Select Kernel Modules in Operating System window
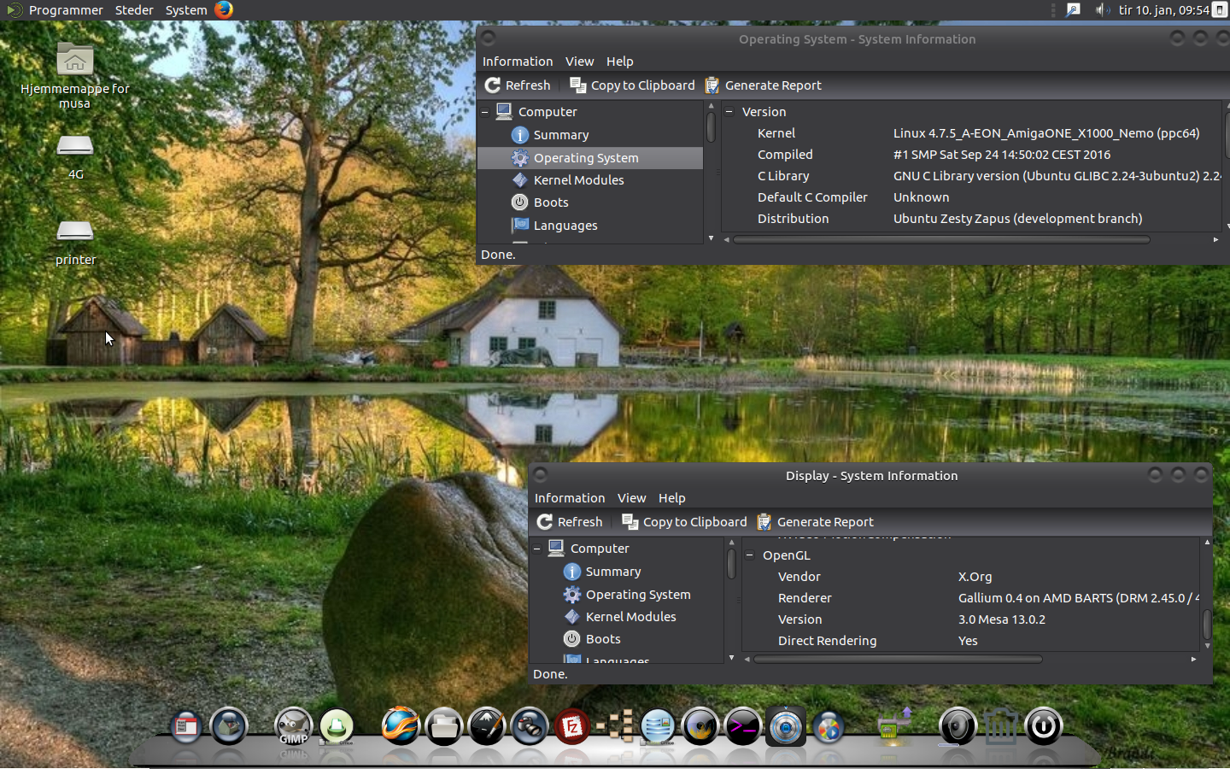 coord(578,180)
